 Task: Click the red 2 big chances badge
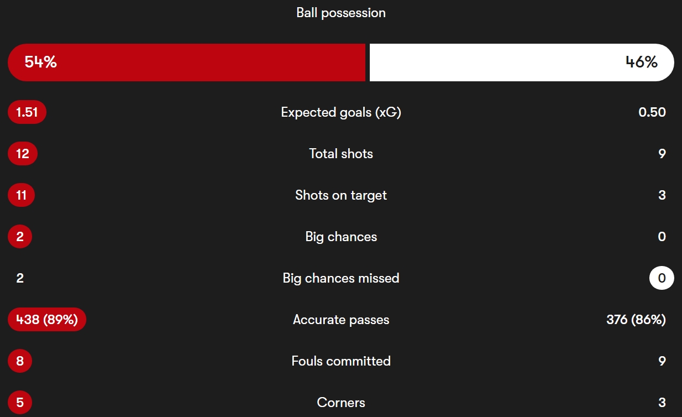point(20,237)
